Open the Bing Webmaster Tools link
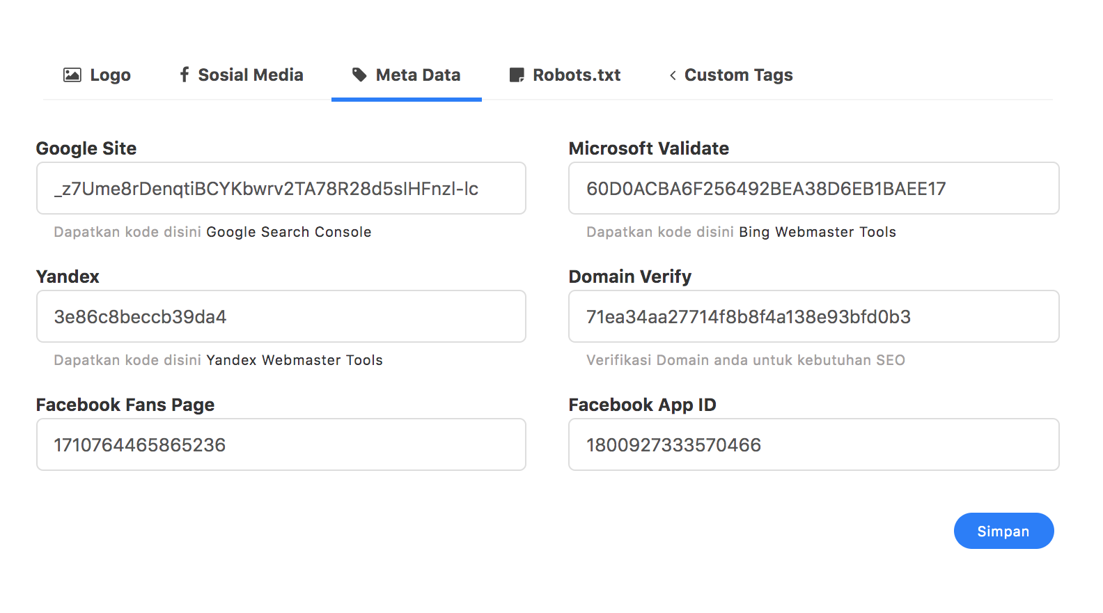The height and width of the screenshot is (613, 1103). [x=818, y=232]
